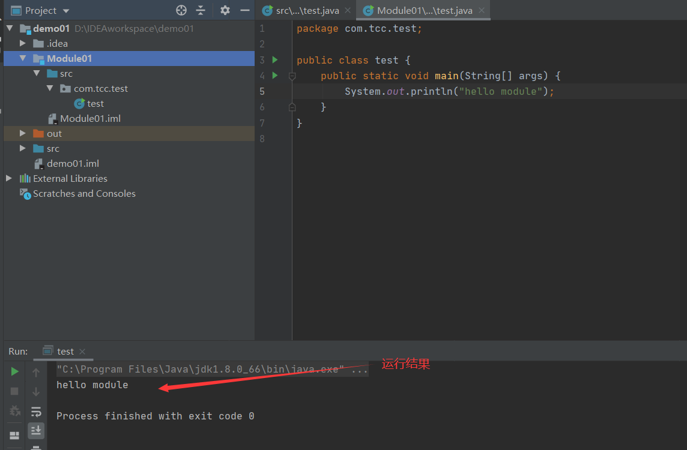This screenshot has width=687, height=450.
Task: Collapse the src folder under Module01
Action: [x=37, y=74]
